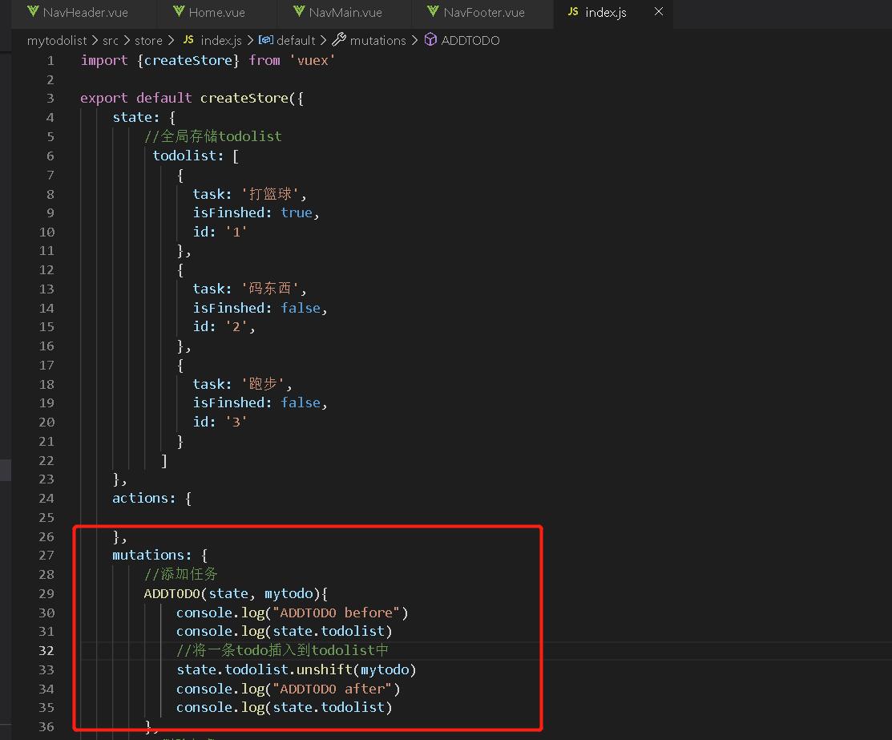Select the NavMain.vue tab
Viewport: 892px width, 740px height.
(x=345, y=13)
